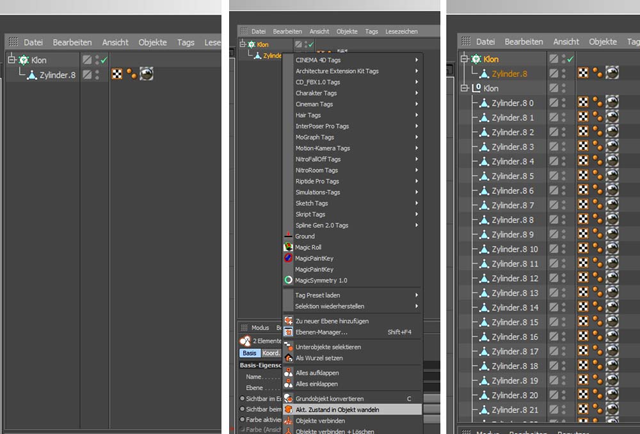Image resolution: width=640 pixels, height=434 pixels.
Task: Click the Ebenen-Manager icon
Action: tap(288, 332)
